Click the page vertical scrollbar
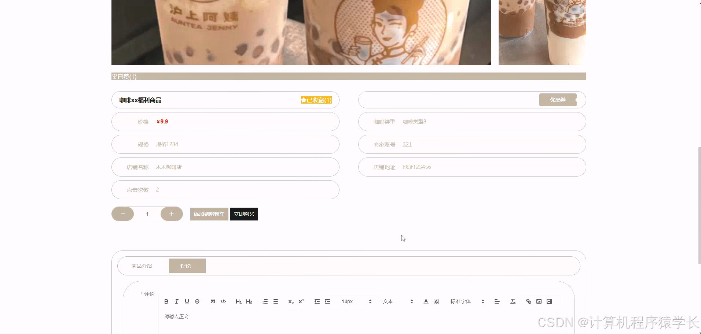The image size is (701, 334). click(x=699, y=205)
